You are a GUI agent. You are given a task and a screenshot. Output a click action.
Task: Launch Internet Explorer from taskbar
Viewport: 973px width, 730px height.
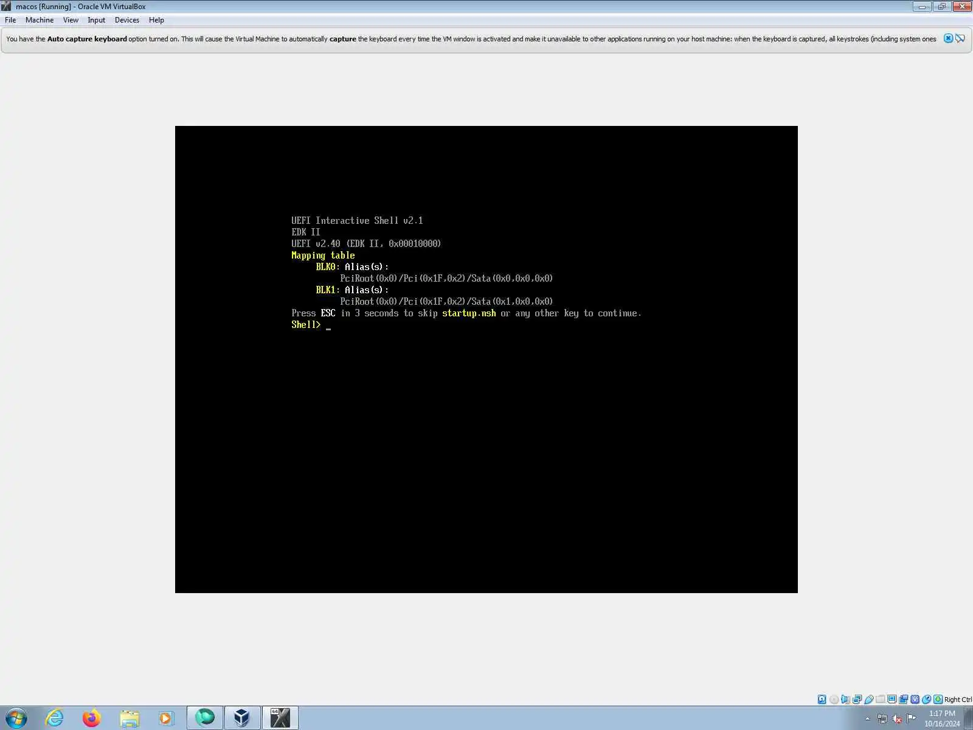pos(55,718)
